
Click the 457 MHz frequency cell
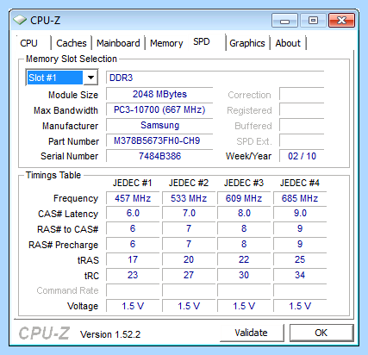coord(133,198)
